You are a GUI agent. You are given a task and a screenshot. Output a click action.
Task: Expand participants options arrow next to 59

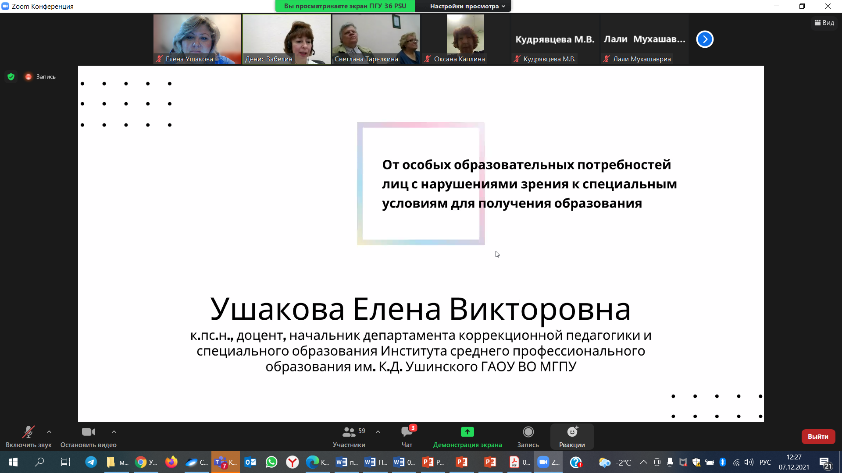(378, 432)
